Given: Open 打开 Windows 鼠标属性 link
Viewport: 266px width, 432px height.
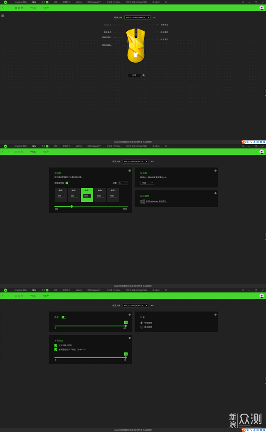Looking at the screenshot, I should 156,201.
